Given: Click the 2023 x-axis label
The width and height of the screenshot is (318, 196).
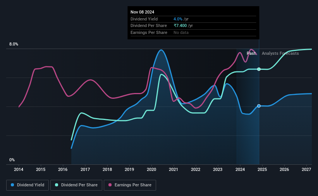Looking at the screenshot, I should point(218,169).
